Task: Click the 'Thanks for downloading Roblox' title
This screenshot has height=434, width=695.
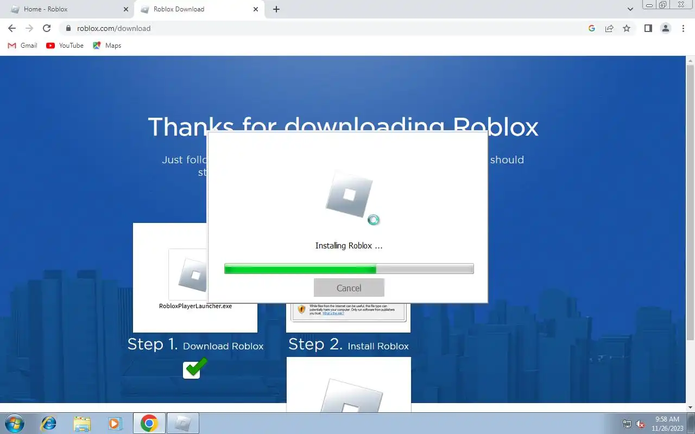Action: [x=343, y=126]
